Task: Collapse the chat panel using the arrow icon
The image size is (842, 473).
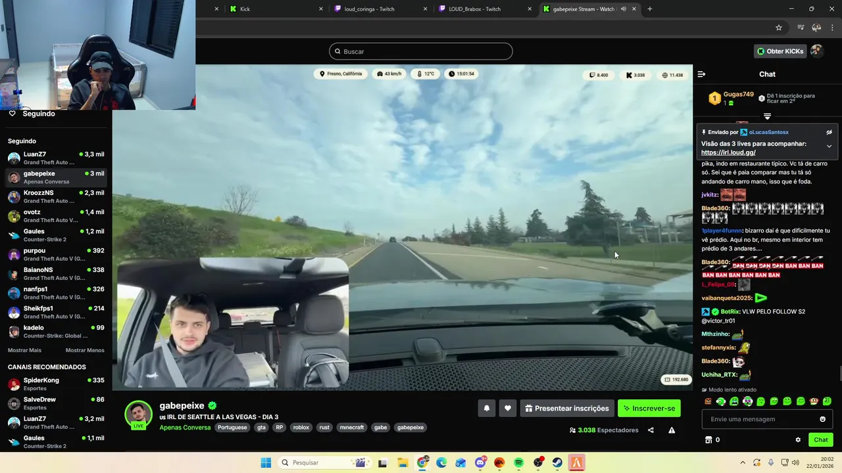Action: point(701,74)
